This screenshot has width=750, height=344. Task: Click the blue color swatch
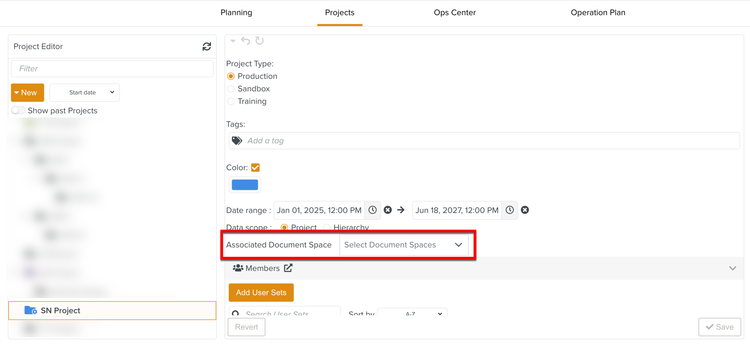tap(245, 185)
